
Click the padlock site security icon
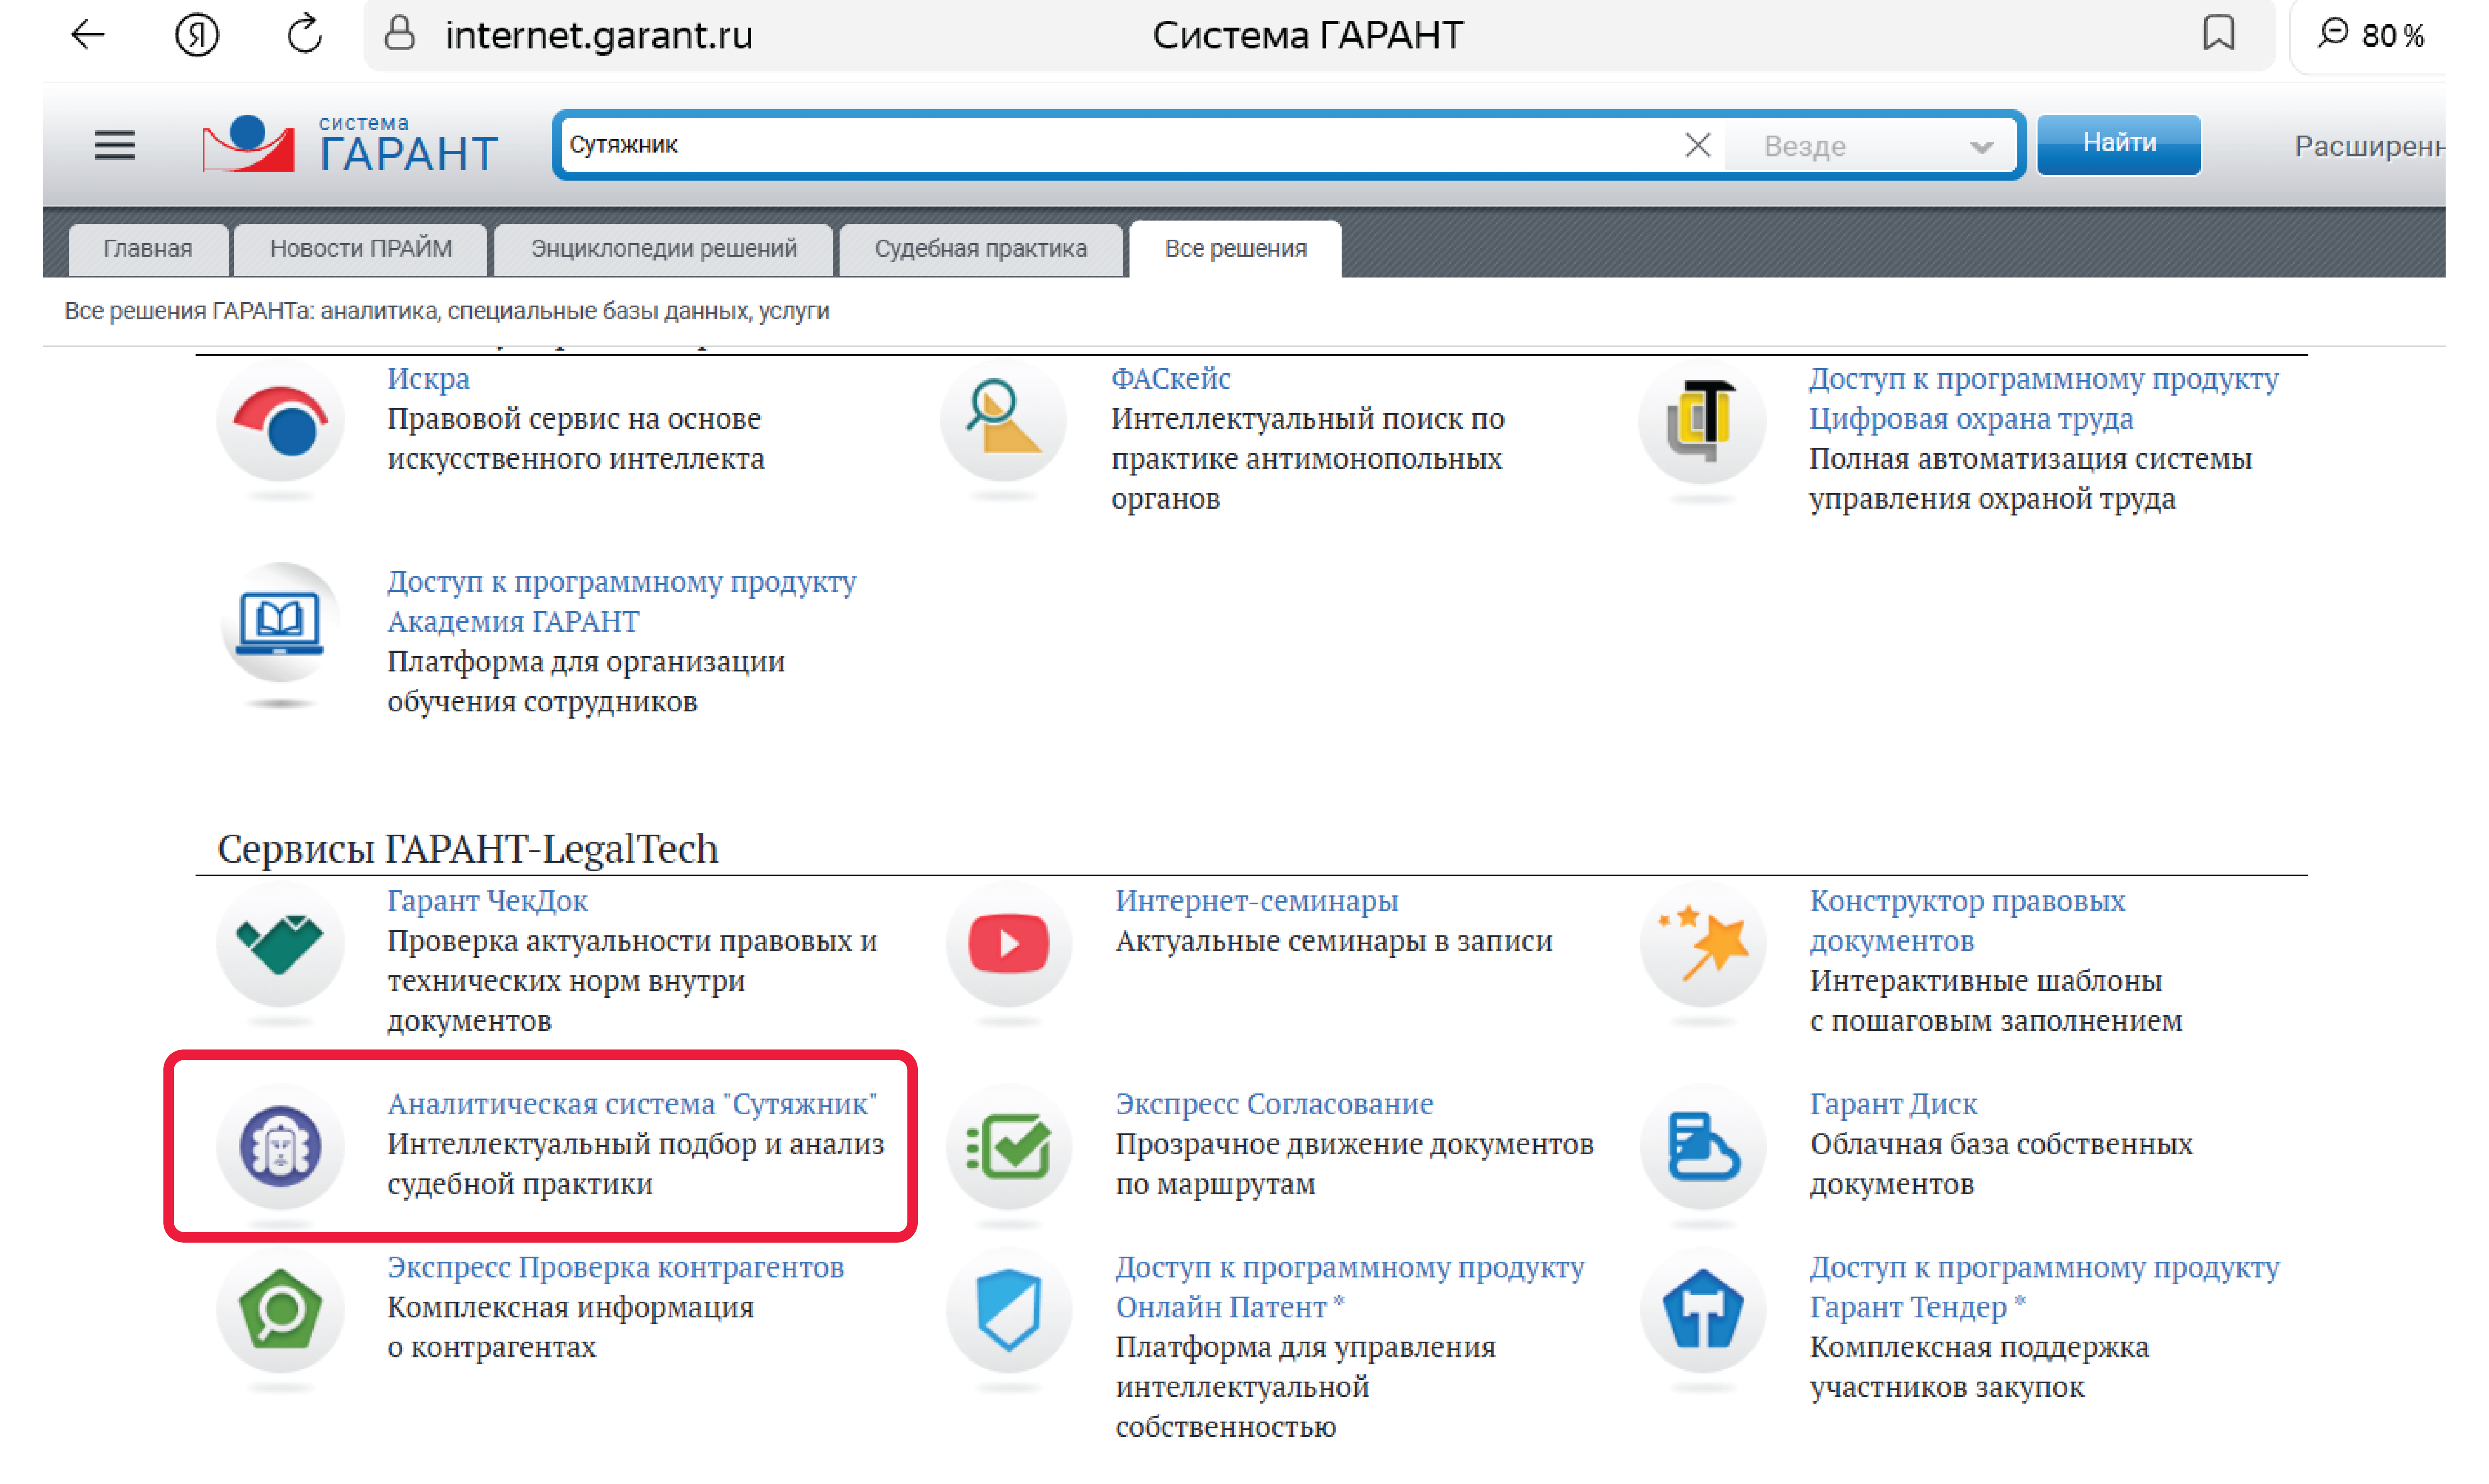[x=400, y=34]
